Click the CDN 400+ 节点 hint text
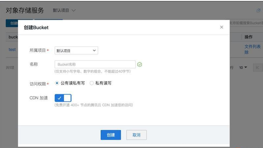Screen dimensions: 263x148 click(94, 105)
